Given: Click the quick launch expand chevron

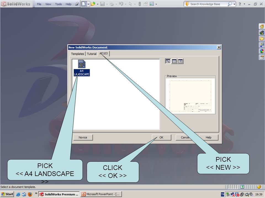Looking at the screenshot, I should point(36,193).
